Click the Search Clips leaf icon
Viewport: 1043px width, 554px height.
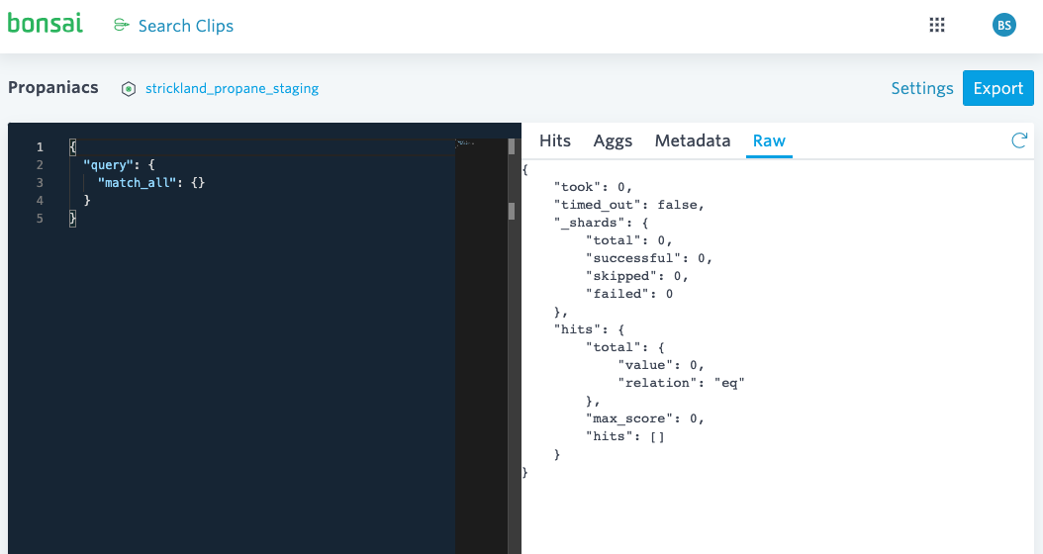click(122, 26)
